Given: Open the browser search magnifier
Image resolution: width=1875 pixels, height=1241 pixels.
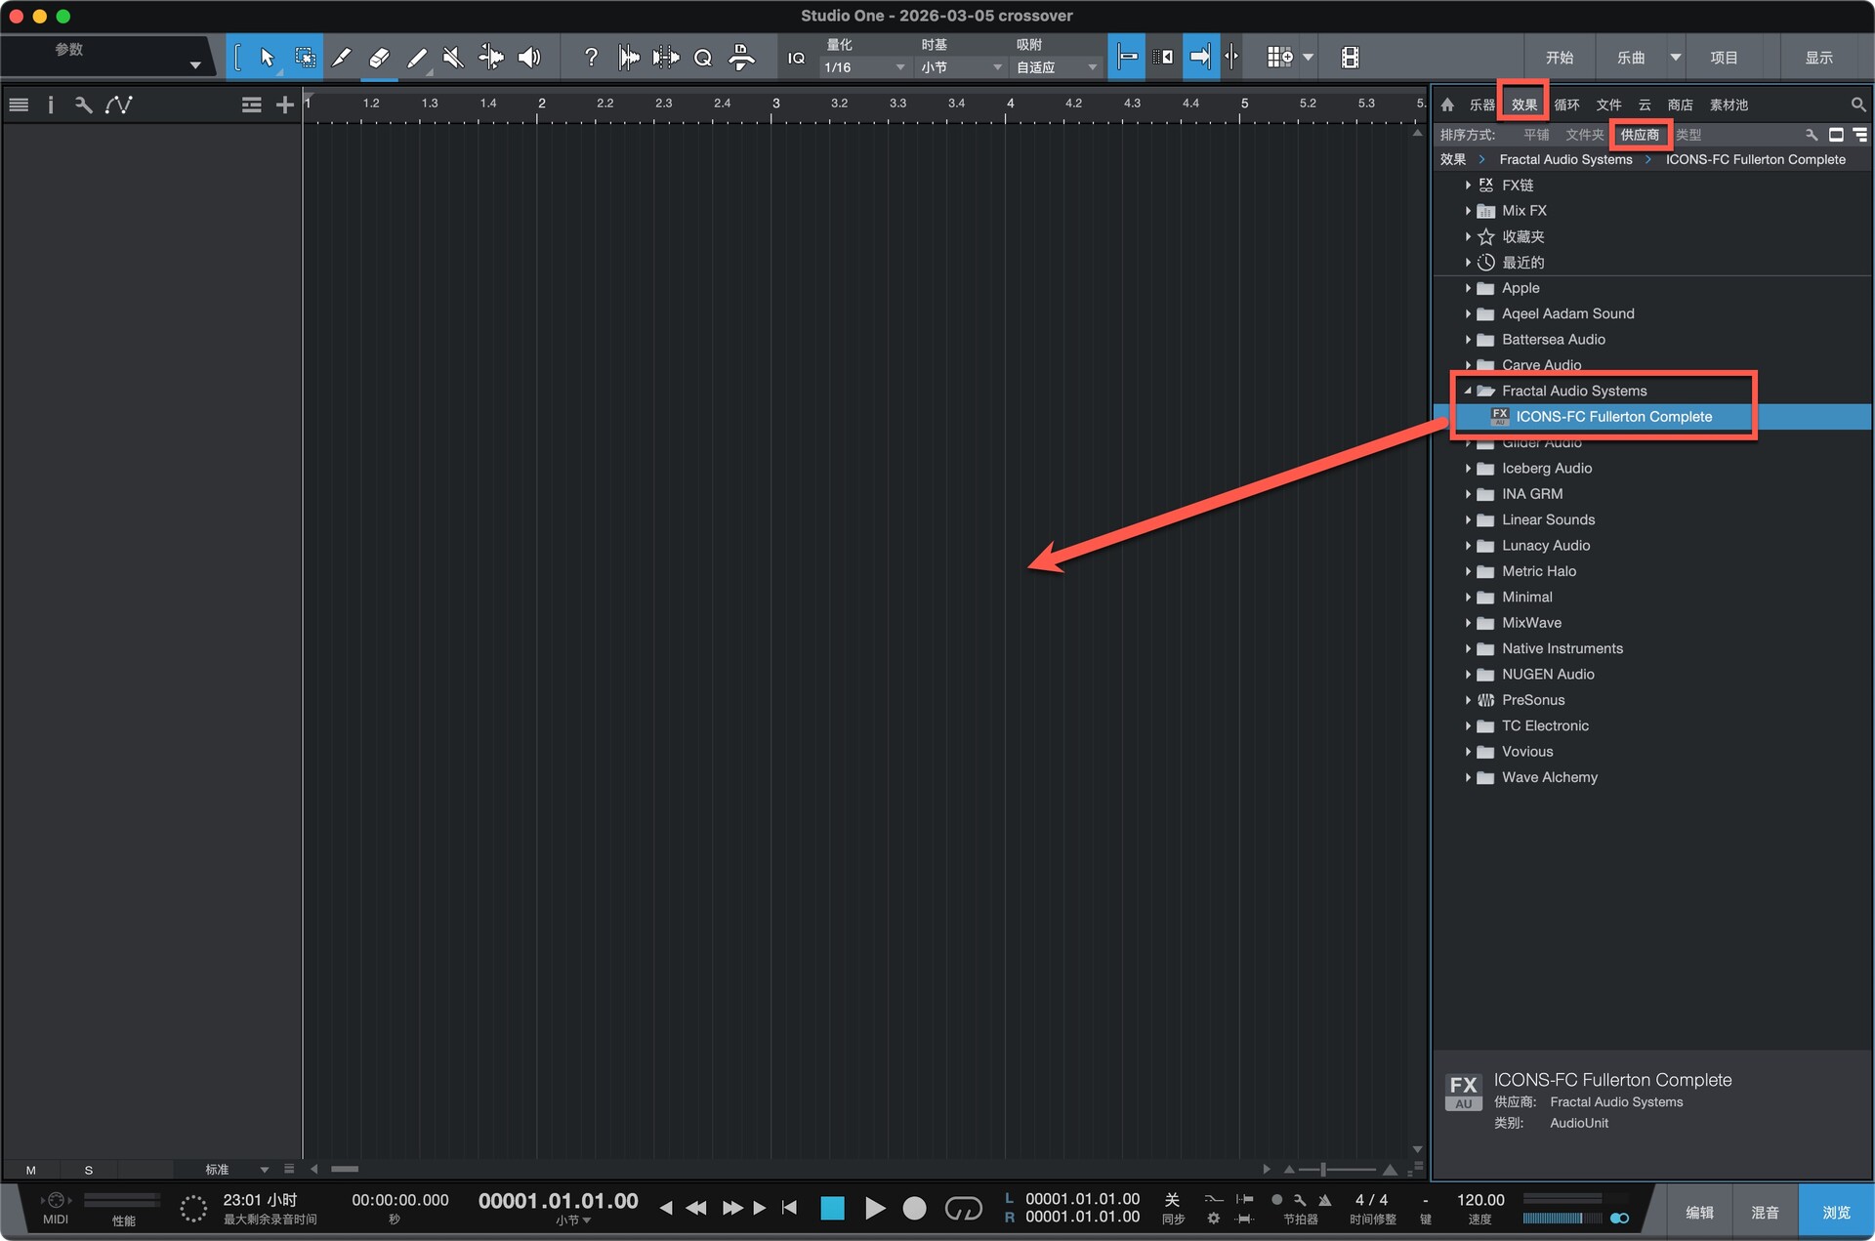Looking at the screenshot, I should (x=1857, y=104).
